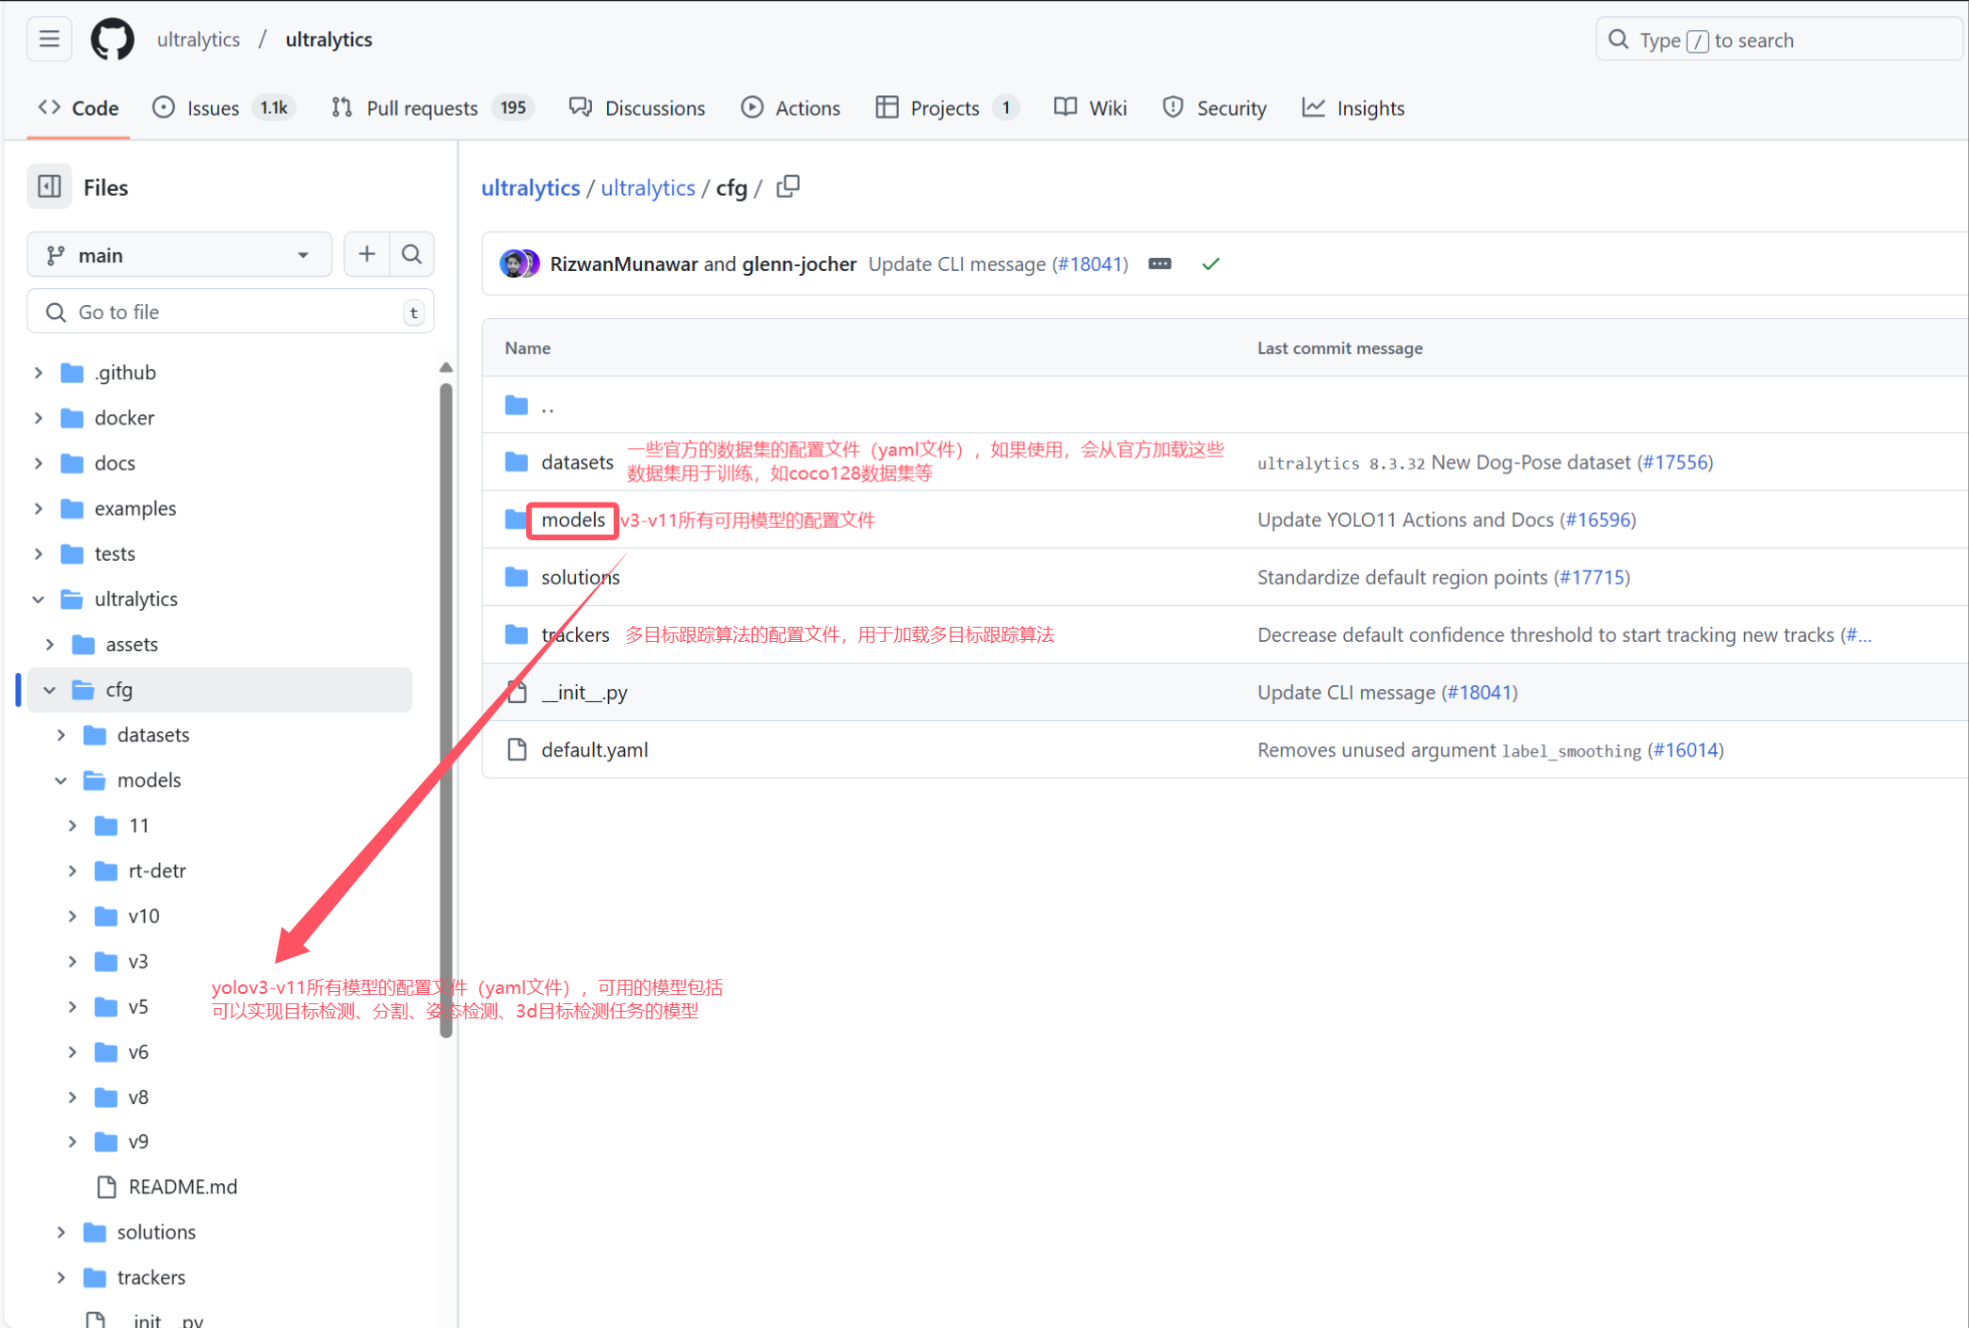Click the models folder link
This screenshot has height=1328, width=1969.
[x=573, y=520]
